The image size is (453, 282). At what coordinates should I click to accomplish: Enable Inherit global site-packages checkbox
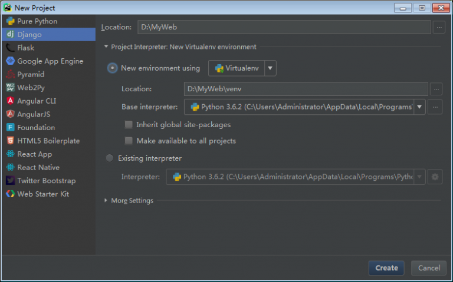click(x=129, y=125)
